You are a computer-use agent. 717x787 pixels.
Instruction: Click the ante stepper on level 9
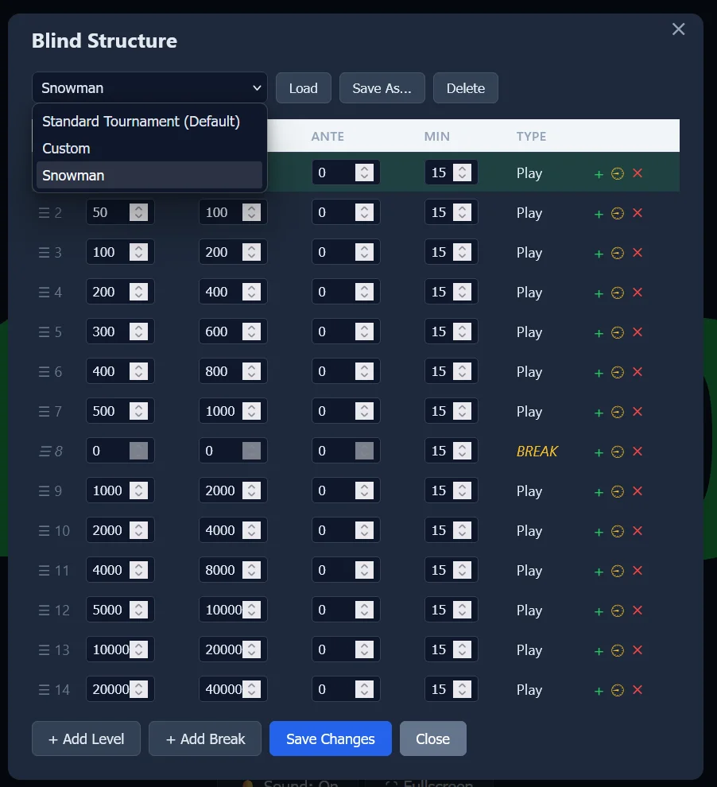pos(364,490)
